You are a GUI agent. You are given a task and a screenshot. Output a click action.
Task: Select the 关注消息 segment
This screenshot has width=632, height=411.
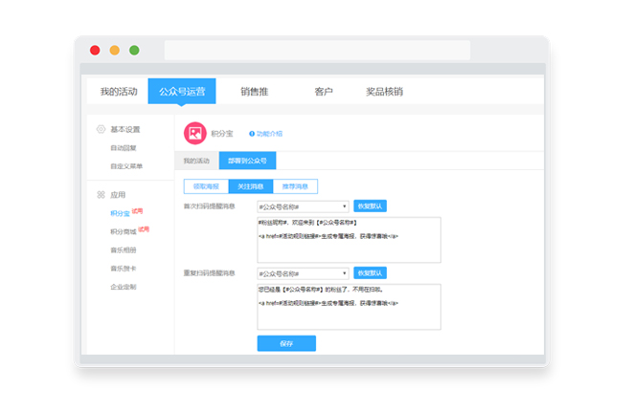[251, 186]
